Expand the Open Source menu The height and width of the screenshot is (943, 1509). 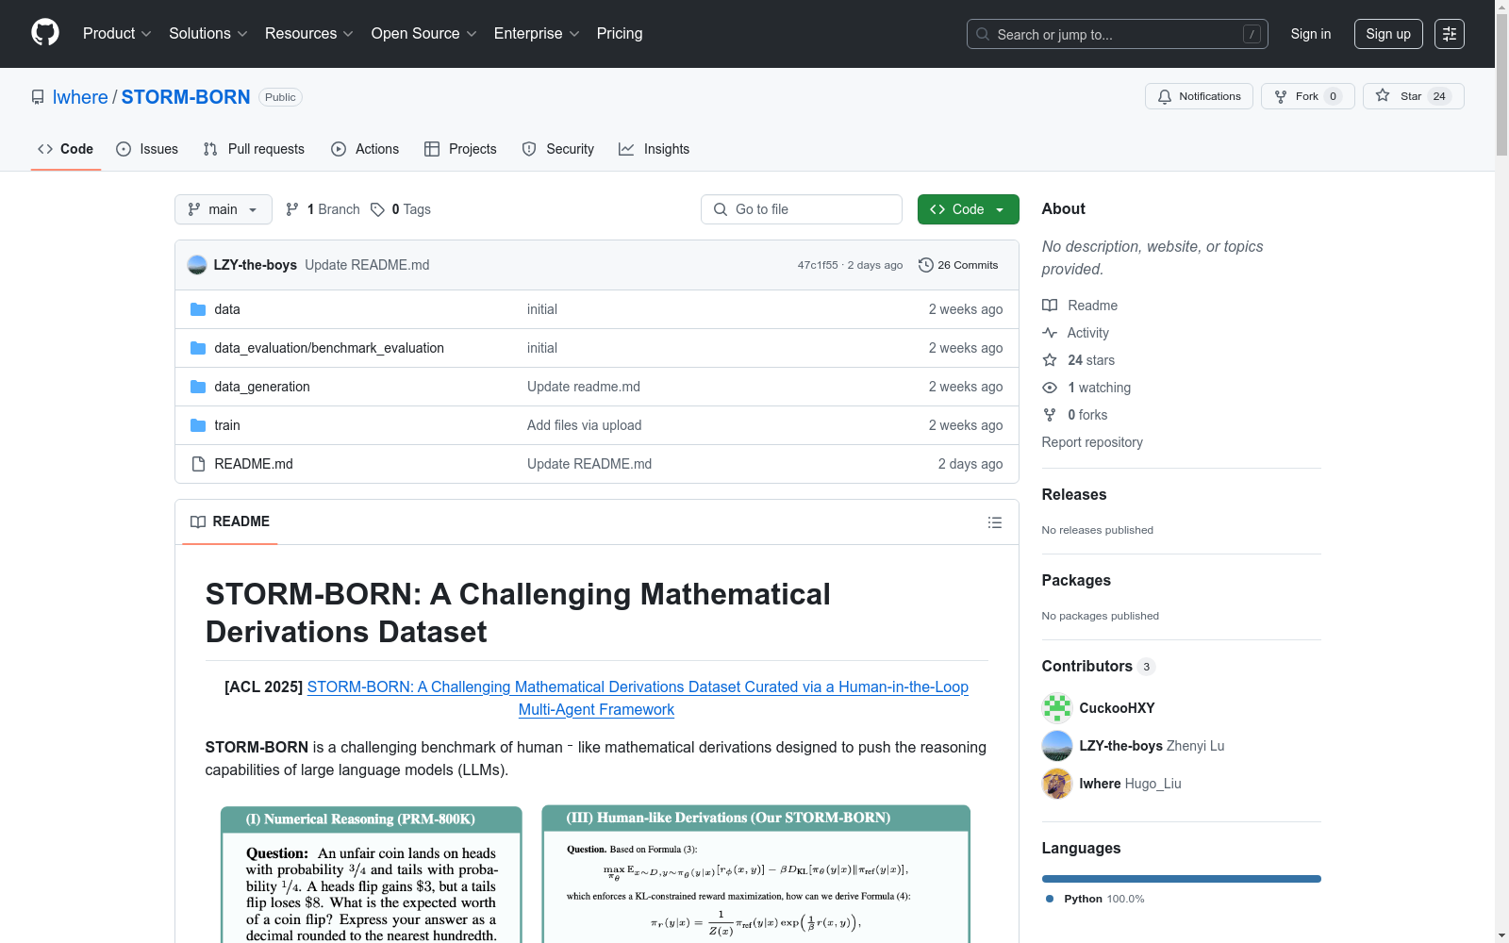coord(424,34)
